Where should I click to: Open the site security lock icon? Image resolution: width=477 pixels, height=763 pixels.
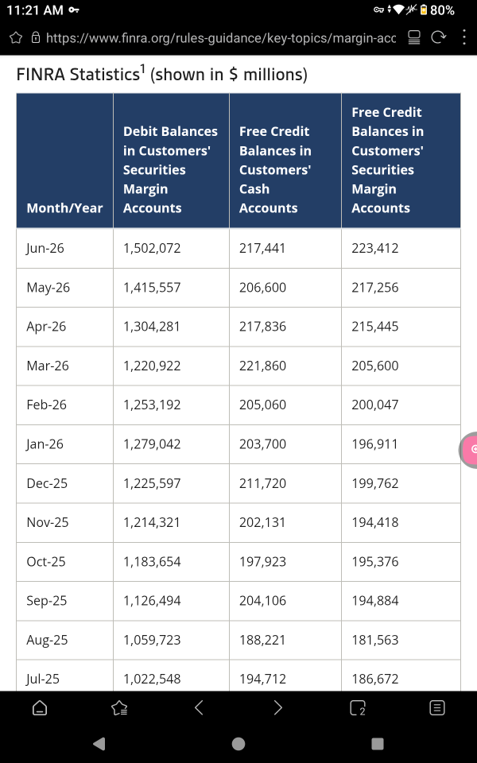(x=35, y=38)
